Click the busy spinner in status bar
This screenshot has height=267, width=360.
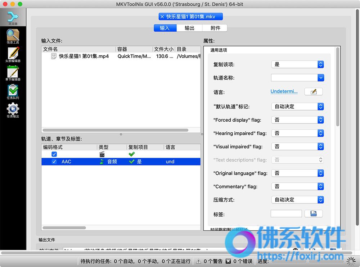[351, 261]
